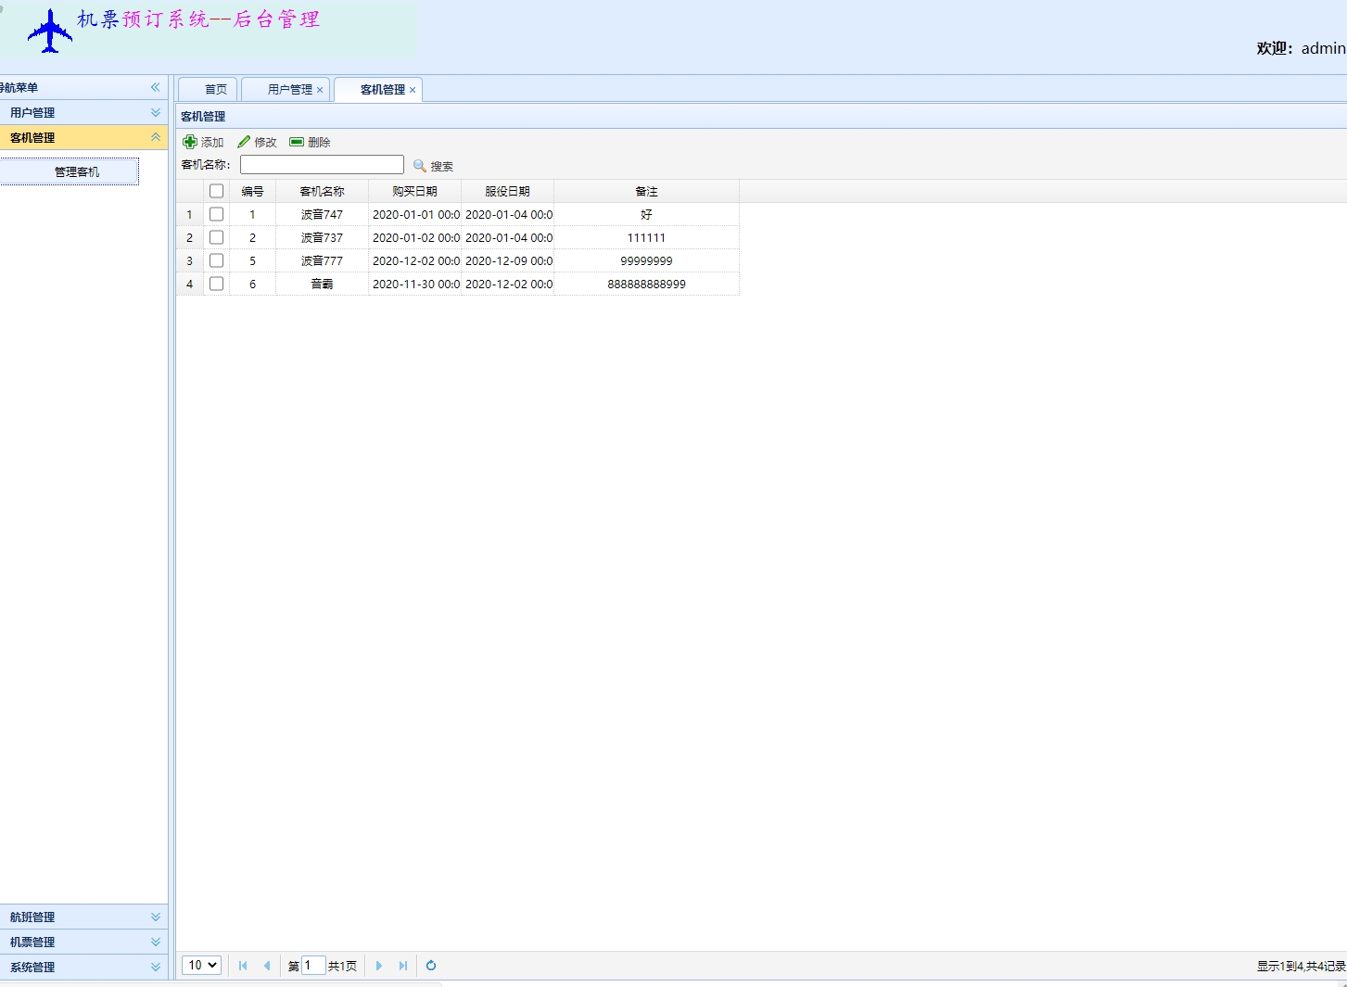Close the 客机管理 tab
Image resolution: width=1347 pixels, height=987 pixels.
(413, 90)
